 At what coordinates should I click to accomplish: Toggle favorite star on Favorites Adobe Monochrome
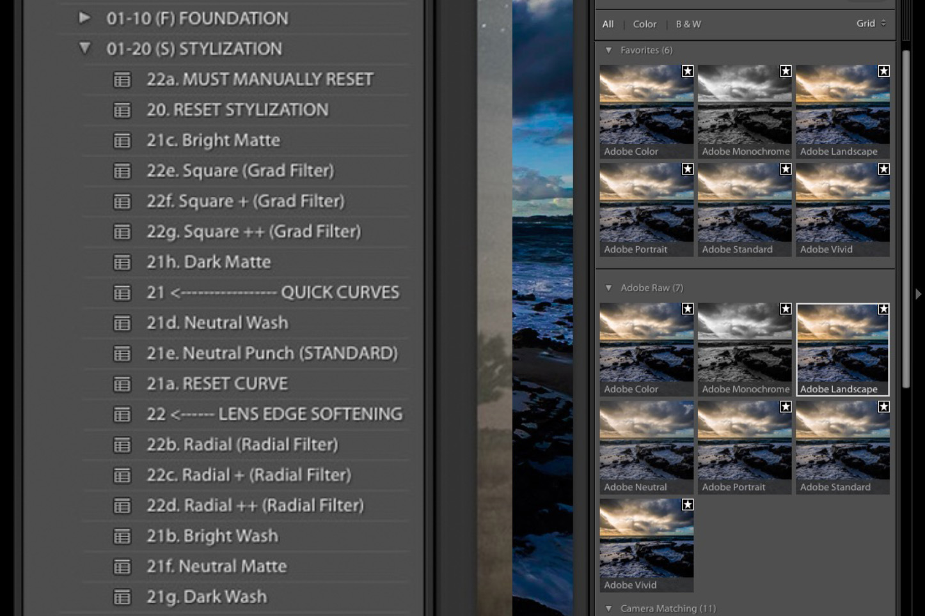pos(785,71)
